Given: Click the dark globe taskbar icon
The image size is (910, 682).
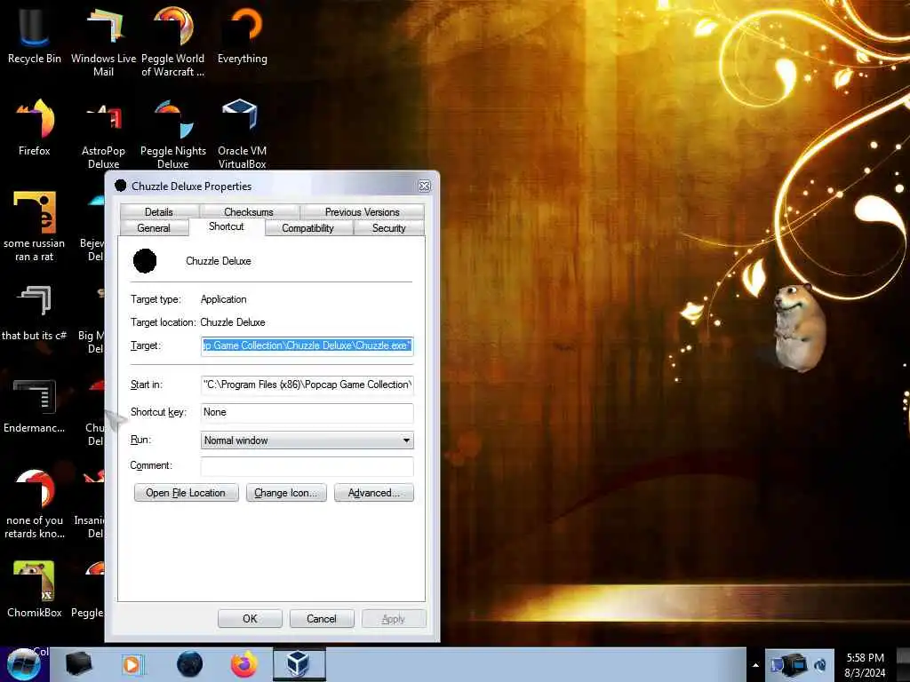Looking at the screenshot, I should pyautogui.click(x=189, y=664).
